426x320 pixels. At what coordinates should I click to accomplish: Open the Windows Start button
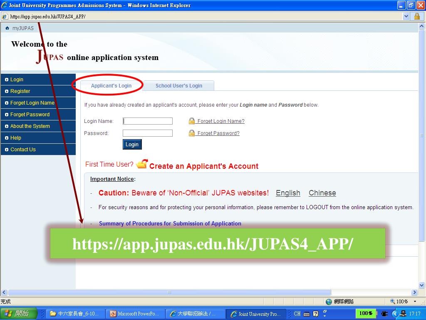[18, 313]
